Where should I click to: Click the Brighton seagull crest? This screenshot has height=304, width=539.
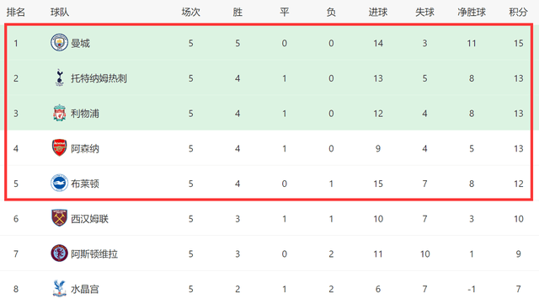(59, 183)
